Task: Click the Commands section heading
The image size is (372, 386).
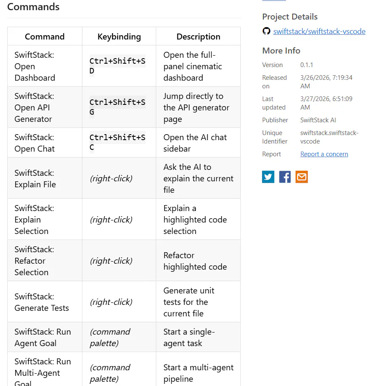Action: 34,7
